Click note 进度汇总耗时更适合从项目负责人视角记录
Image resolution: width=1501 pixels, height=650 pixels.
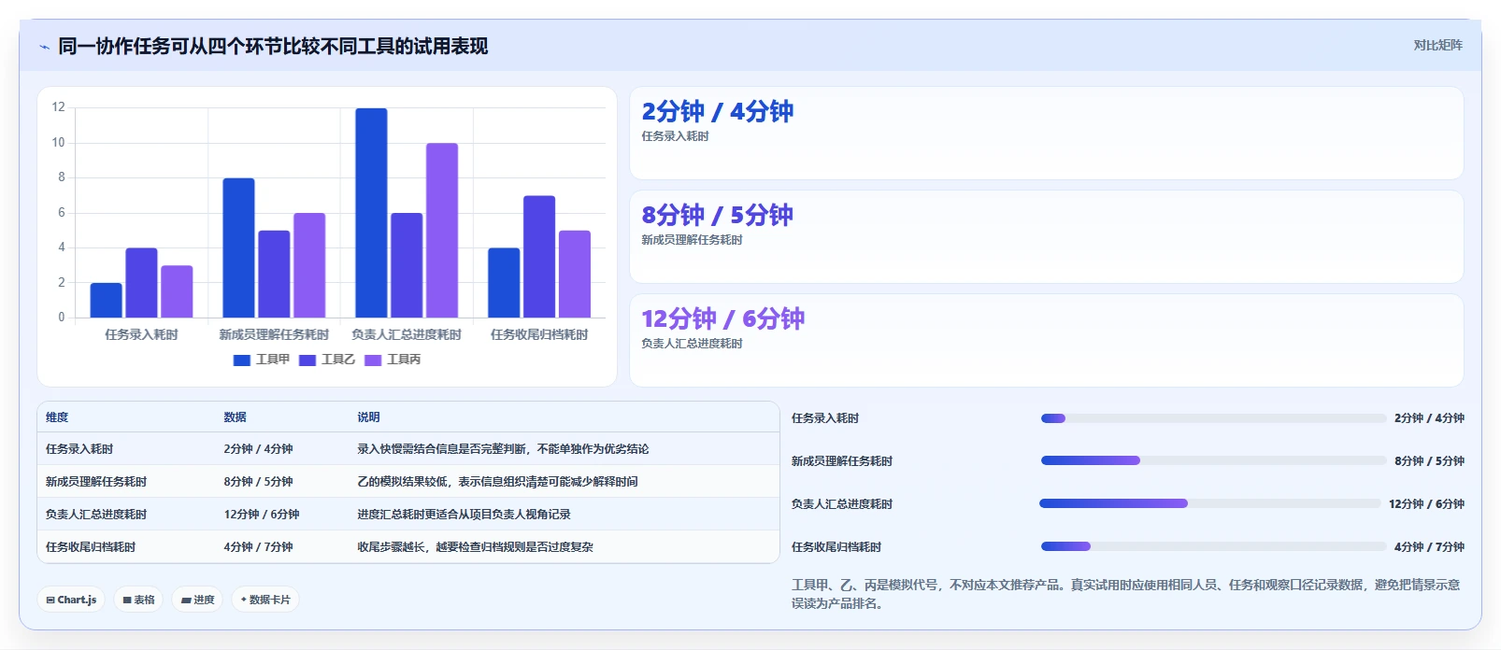click(x=464, y=515)
